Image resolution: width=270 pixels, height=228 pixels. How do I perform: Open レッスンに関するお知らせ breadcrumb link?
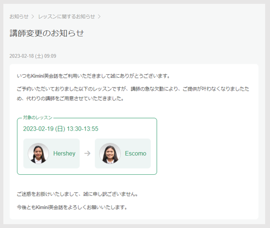(x=66, y=16)
